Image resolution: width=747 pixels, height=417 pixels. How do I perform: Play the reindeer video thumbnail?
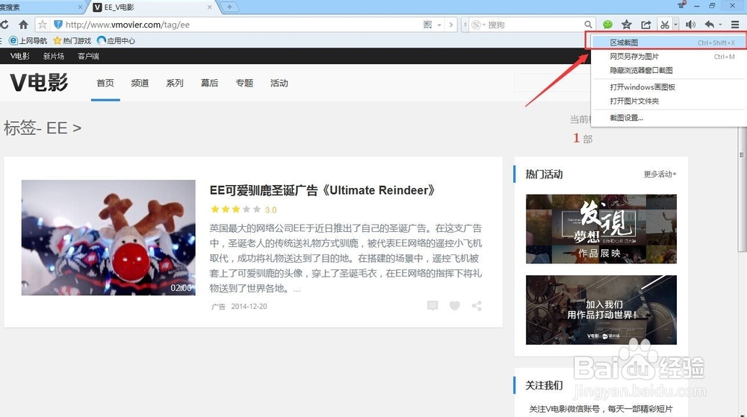coord(108,237)
